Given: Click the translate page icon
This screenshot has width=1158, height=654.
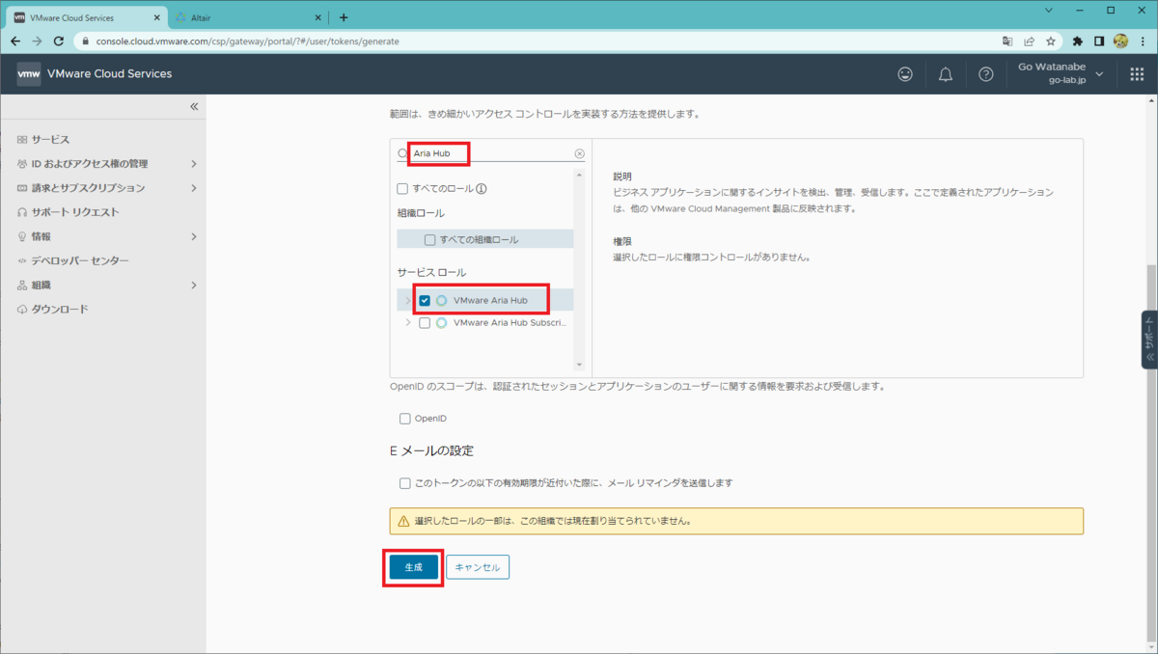Looking at the screenshot, I should tap(1007, 41).
